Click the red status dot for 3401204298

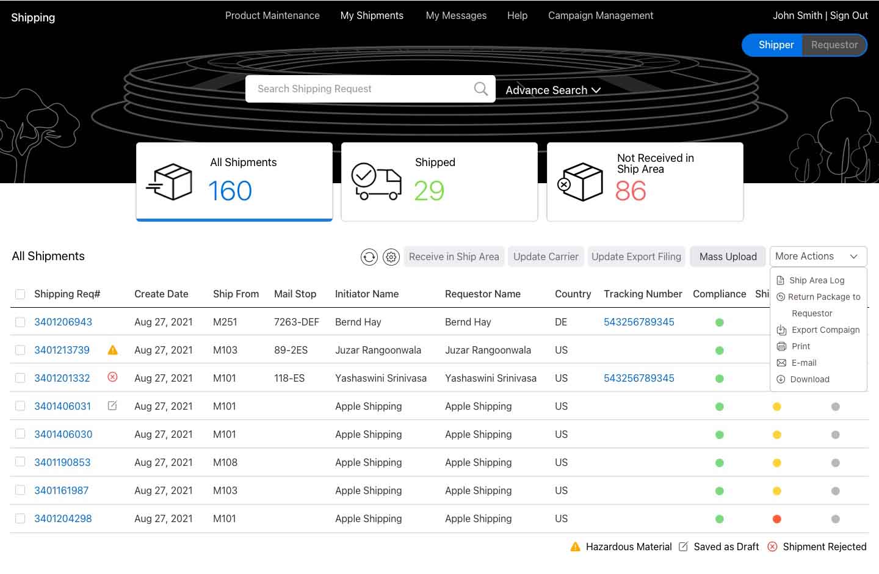point(777,519)
